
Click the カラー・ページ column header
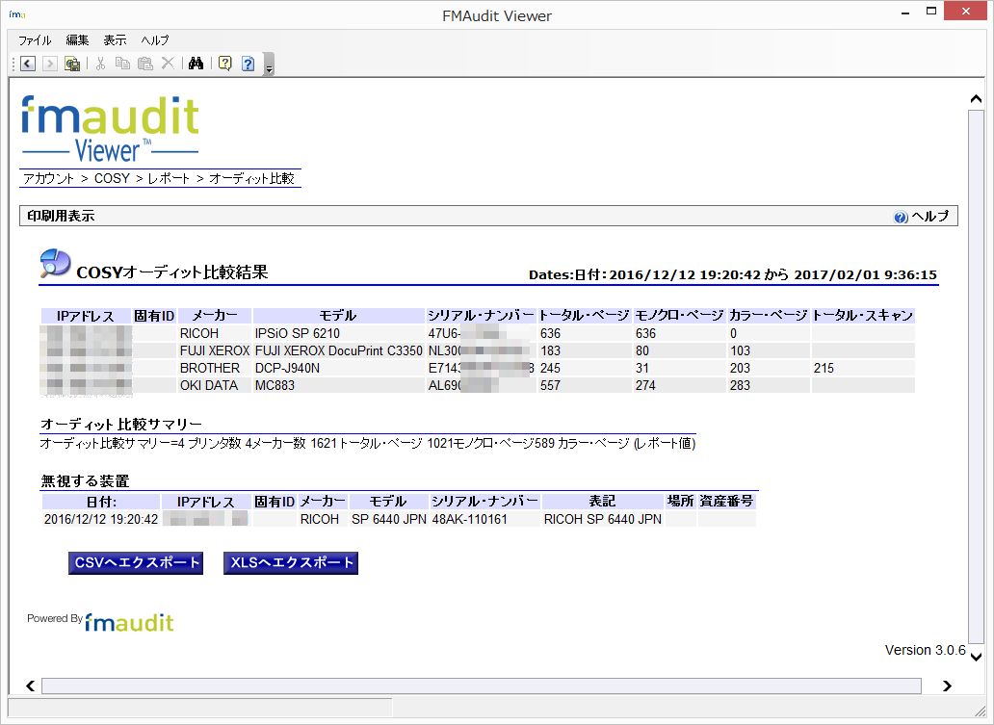(x=769, y=316)
